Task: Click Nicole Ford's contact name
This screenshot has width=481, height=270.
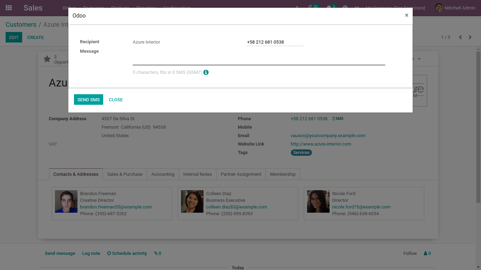Action: click(344, 194)
